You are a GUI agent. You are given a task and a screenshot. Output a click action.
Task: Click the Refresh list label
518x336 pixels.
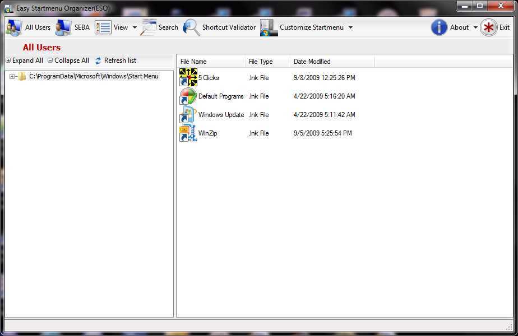coord(120,60)
